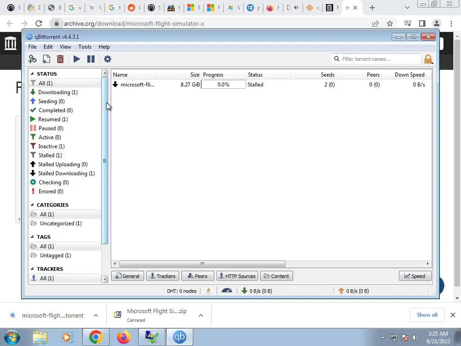Pause torrents with the pause icon
Viewport: 461px width, 346px height.
(91, 59)
